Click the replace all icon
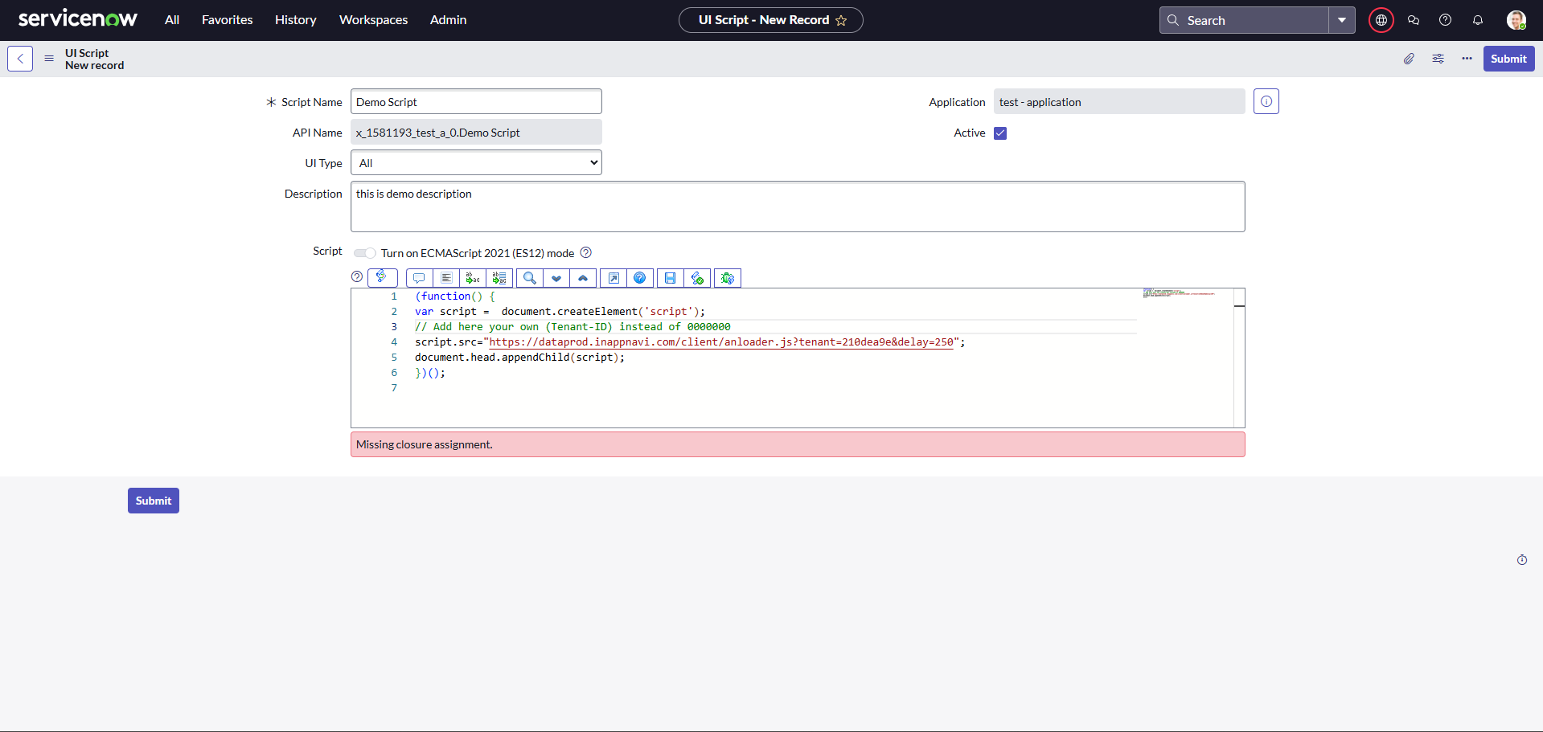 coord(499,278)
